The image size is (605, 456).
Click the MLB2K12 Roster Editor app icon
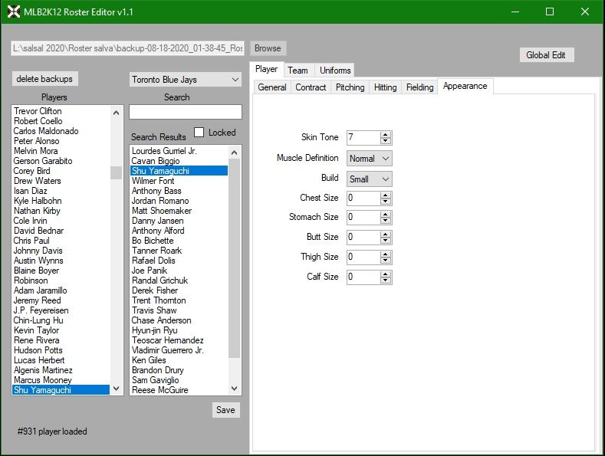point(14,12)
